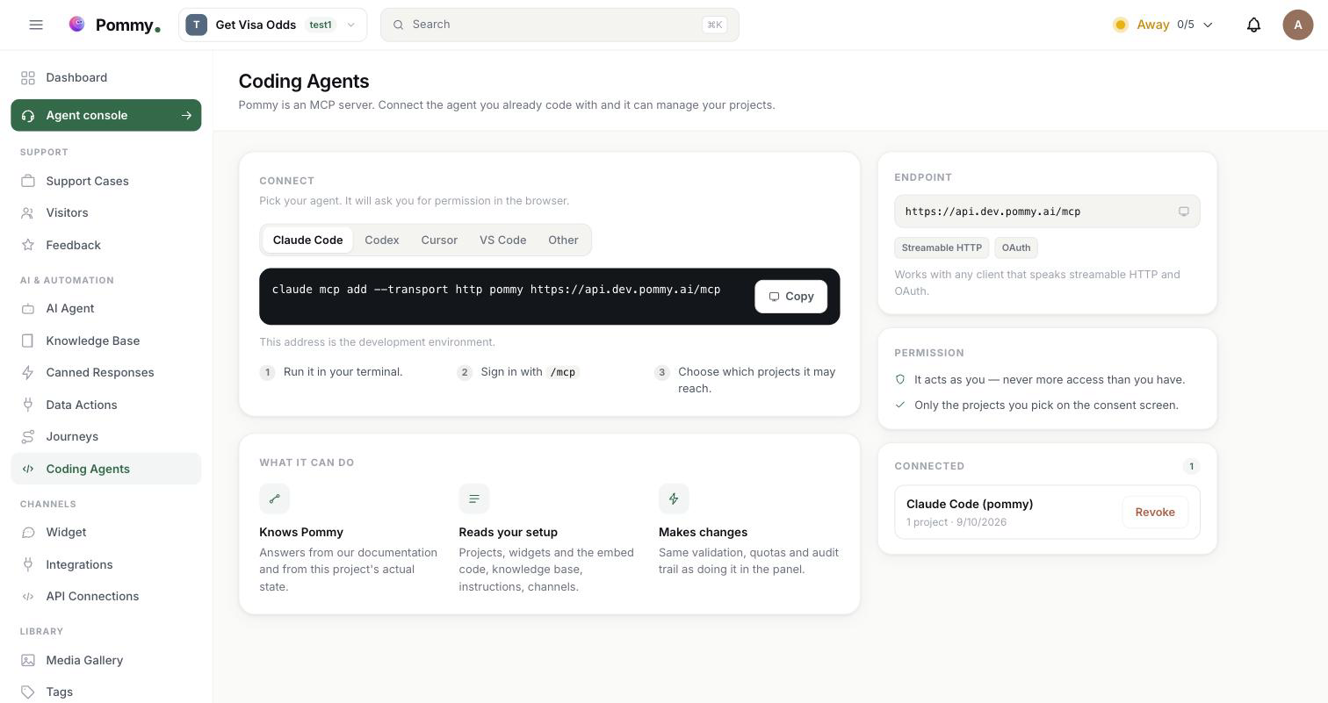Click the Journeys route icon
The width and height of the screenshot is (1328, 703).
(x=28, y=437)
